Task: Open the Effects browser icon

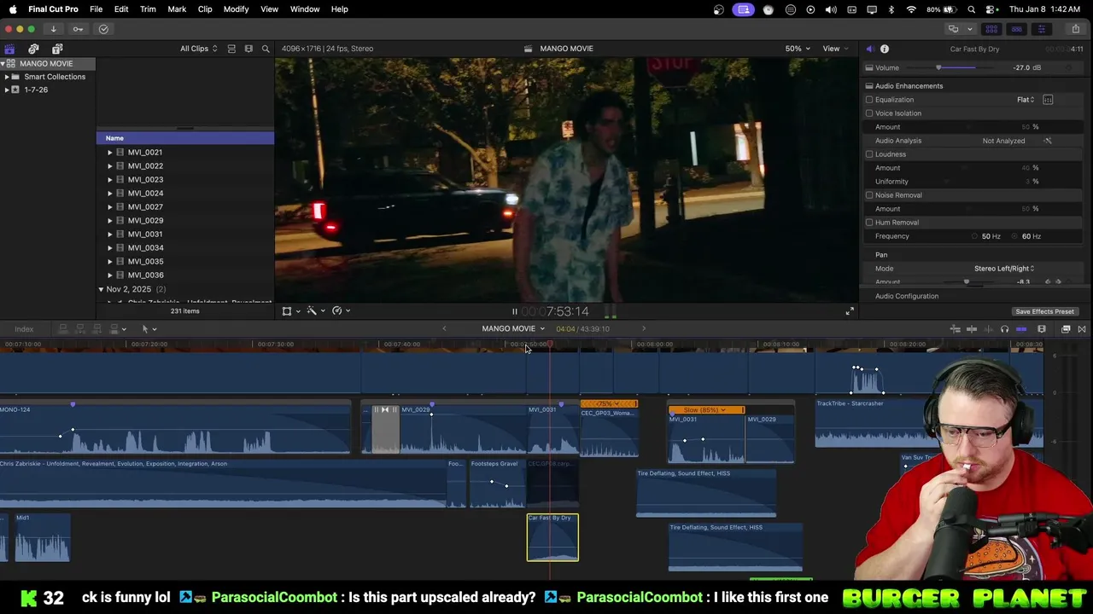Action: coord(1066,329)
